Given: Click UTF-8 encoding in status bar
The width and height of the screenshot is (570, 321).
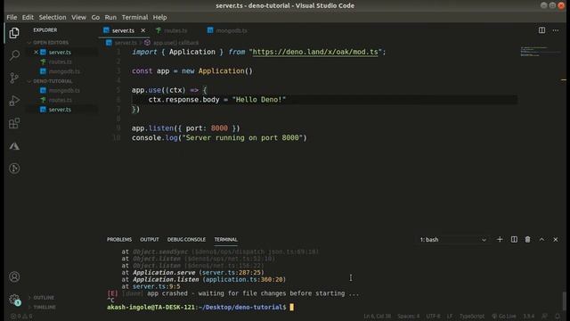Looking at the screenshot, I should [433, 317].
